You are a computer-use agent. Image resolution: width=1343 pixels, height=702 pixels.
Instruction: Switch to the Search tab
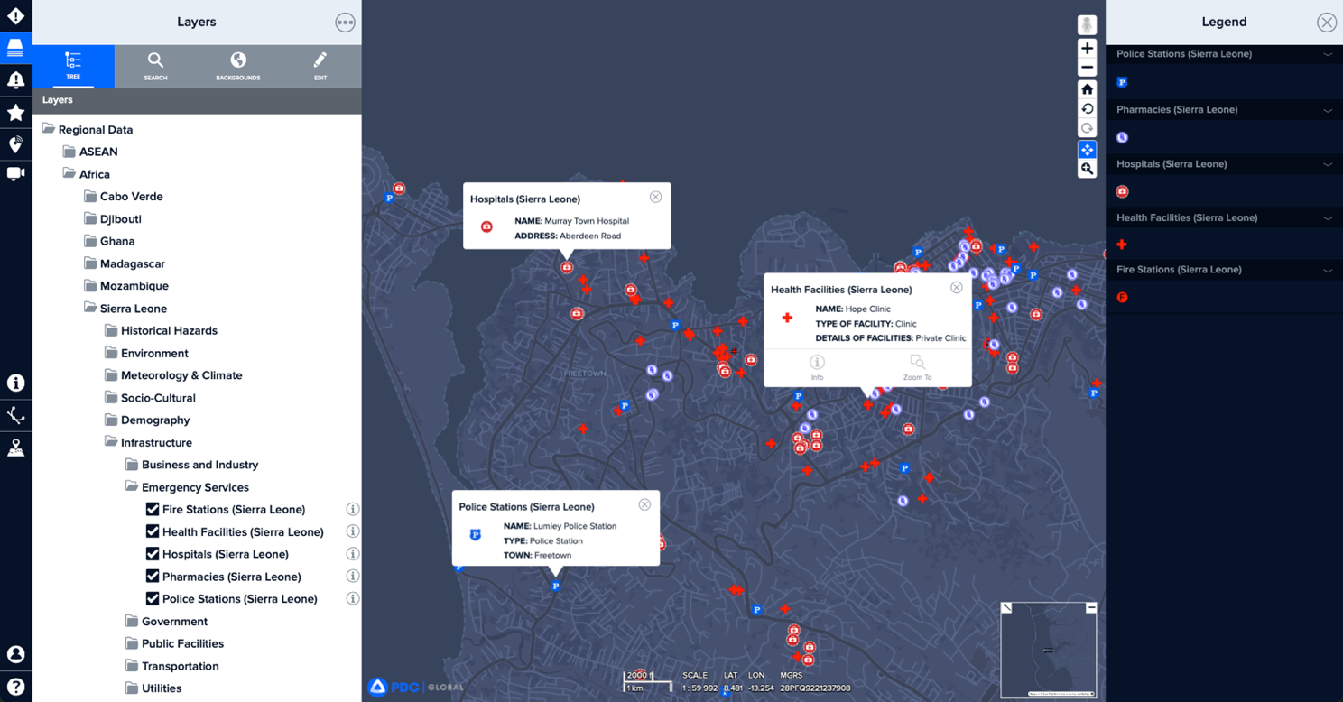tap(155, 67)
